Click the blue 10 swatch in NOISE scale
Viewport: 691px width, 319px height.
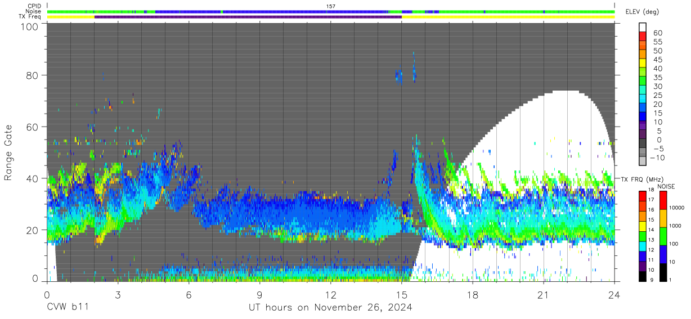[663, 254]
